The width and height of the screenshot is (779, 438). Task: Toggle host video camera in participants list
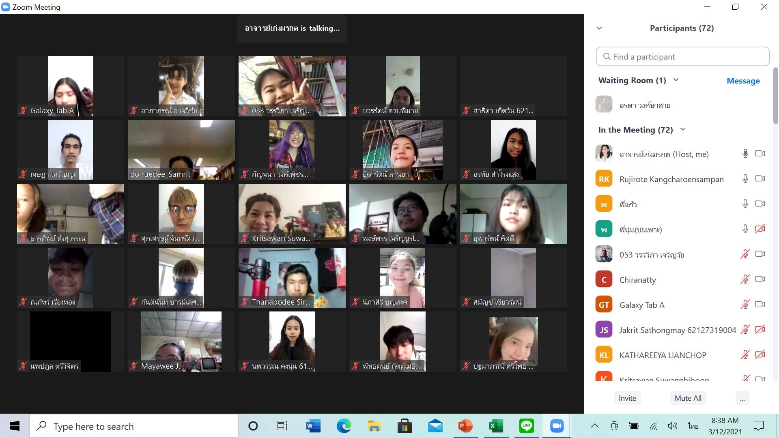760,153
